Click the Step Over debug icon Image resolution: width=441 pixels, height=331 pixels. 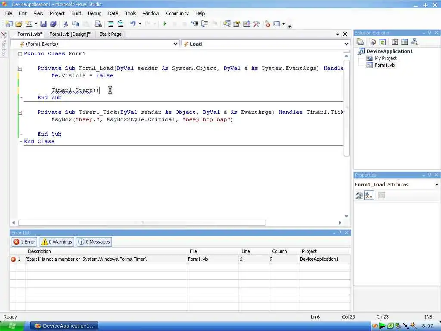pos(205,24)
